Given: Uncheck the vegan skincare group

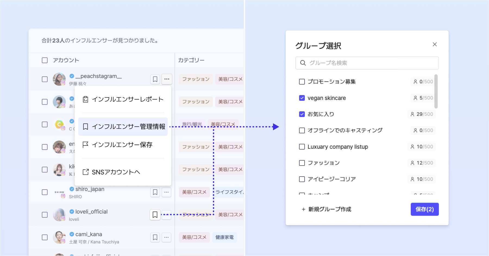Looking at the screenshot, I should coord(302,98).
